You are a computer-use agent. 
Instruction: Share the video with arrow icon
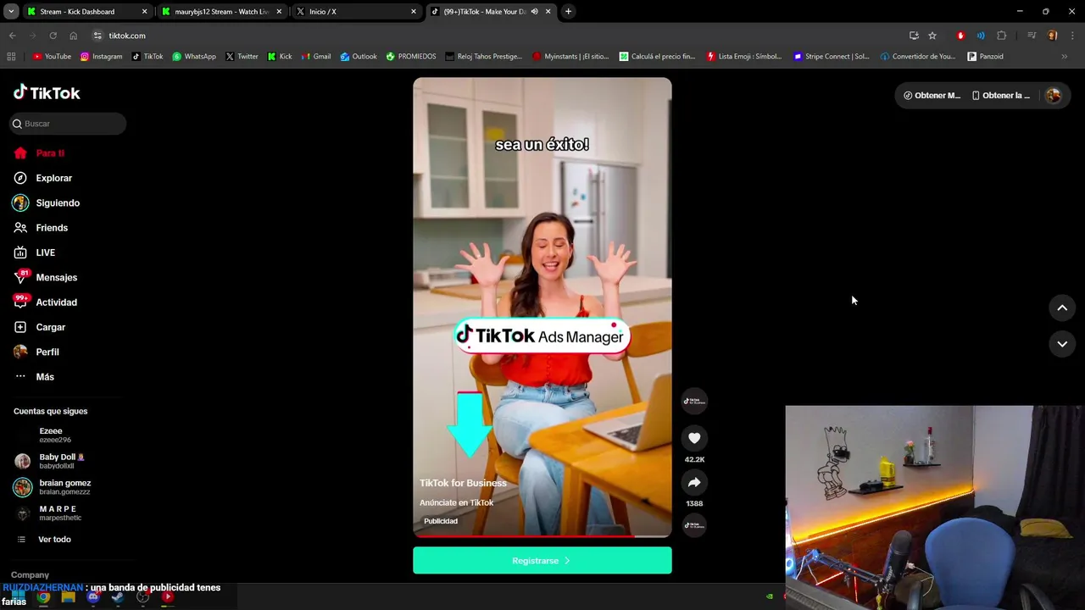(694, 482)
